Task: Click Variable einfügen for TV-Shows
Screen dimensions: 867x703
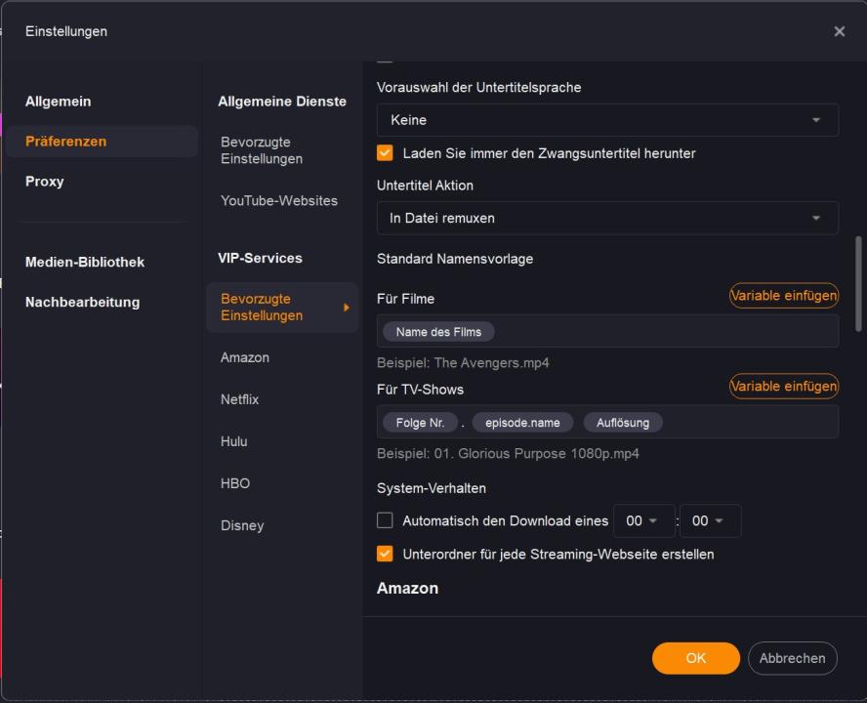Action: 783,387
